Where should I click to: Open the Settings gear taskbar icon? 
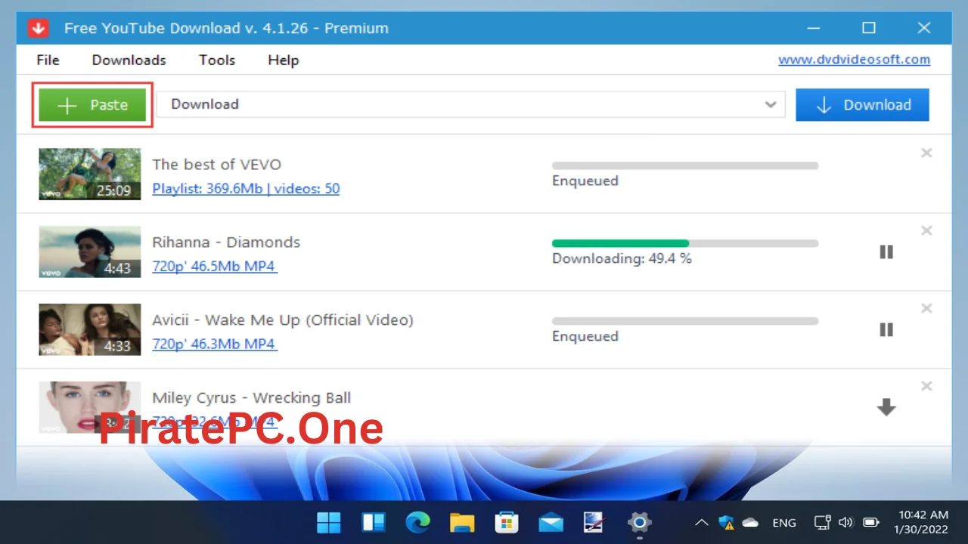tap(639, 522)
